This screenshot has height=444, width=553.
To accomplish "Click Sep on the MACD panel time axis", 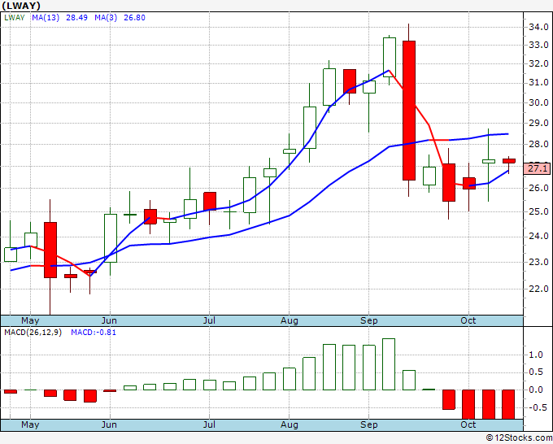I will pyautogui.click(x=369, y=424).
